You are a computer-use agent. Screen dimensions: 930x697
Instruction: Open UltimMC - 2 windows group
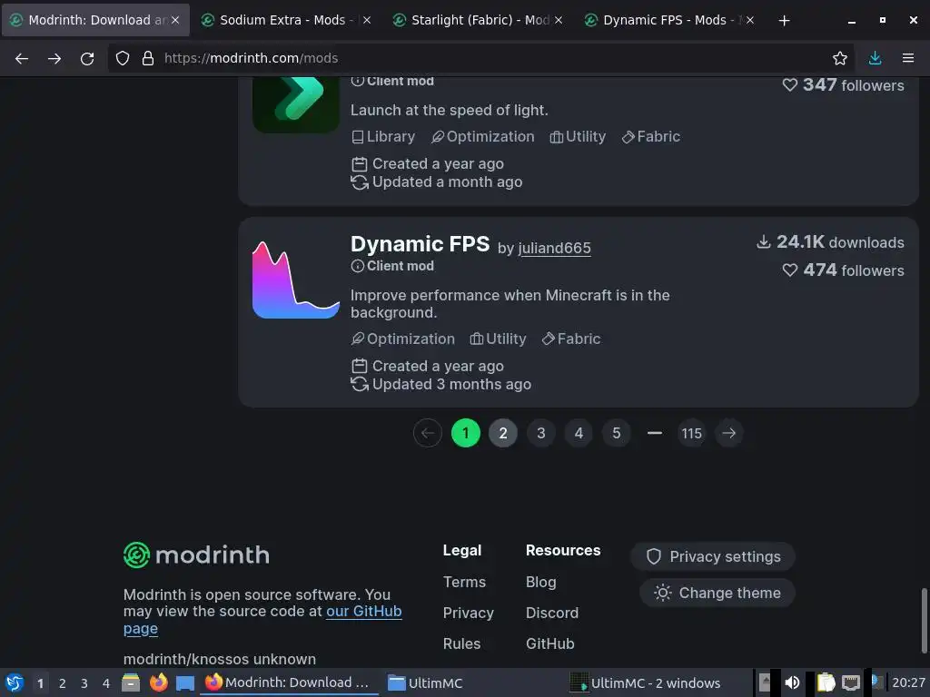pos(646,682)
